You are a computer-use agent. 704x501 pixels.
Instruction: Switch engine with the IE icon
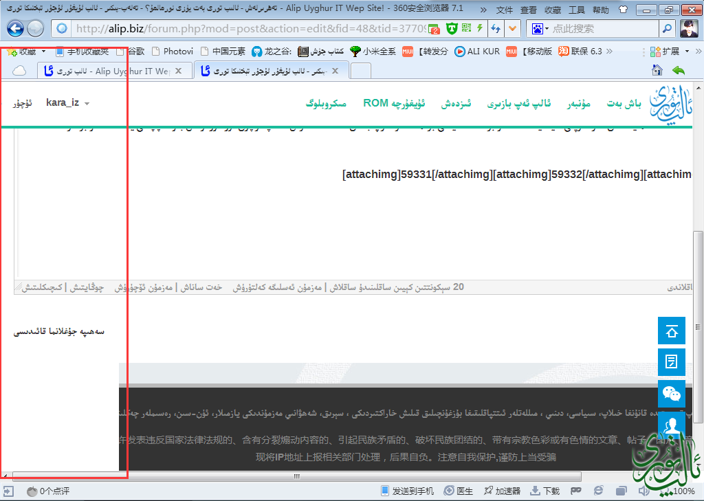point(599,491)
